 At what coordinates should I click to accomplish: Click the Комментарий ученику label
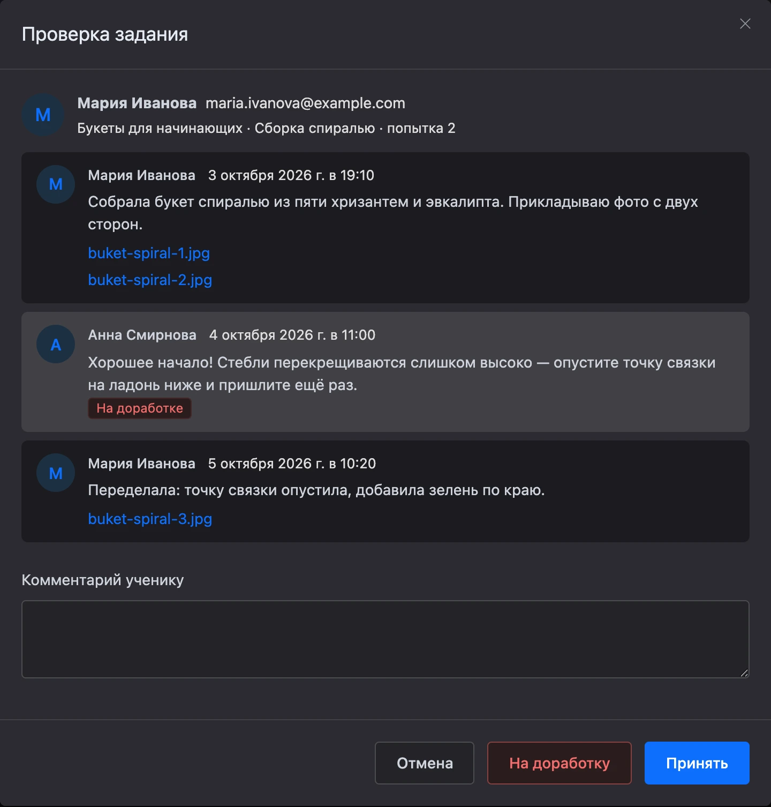click(x=103, y=580)
